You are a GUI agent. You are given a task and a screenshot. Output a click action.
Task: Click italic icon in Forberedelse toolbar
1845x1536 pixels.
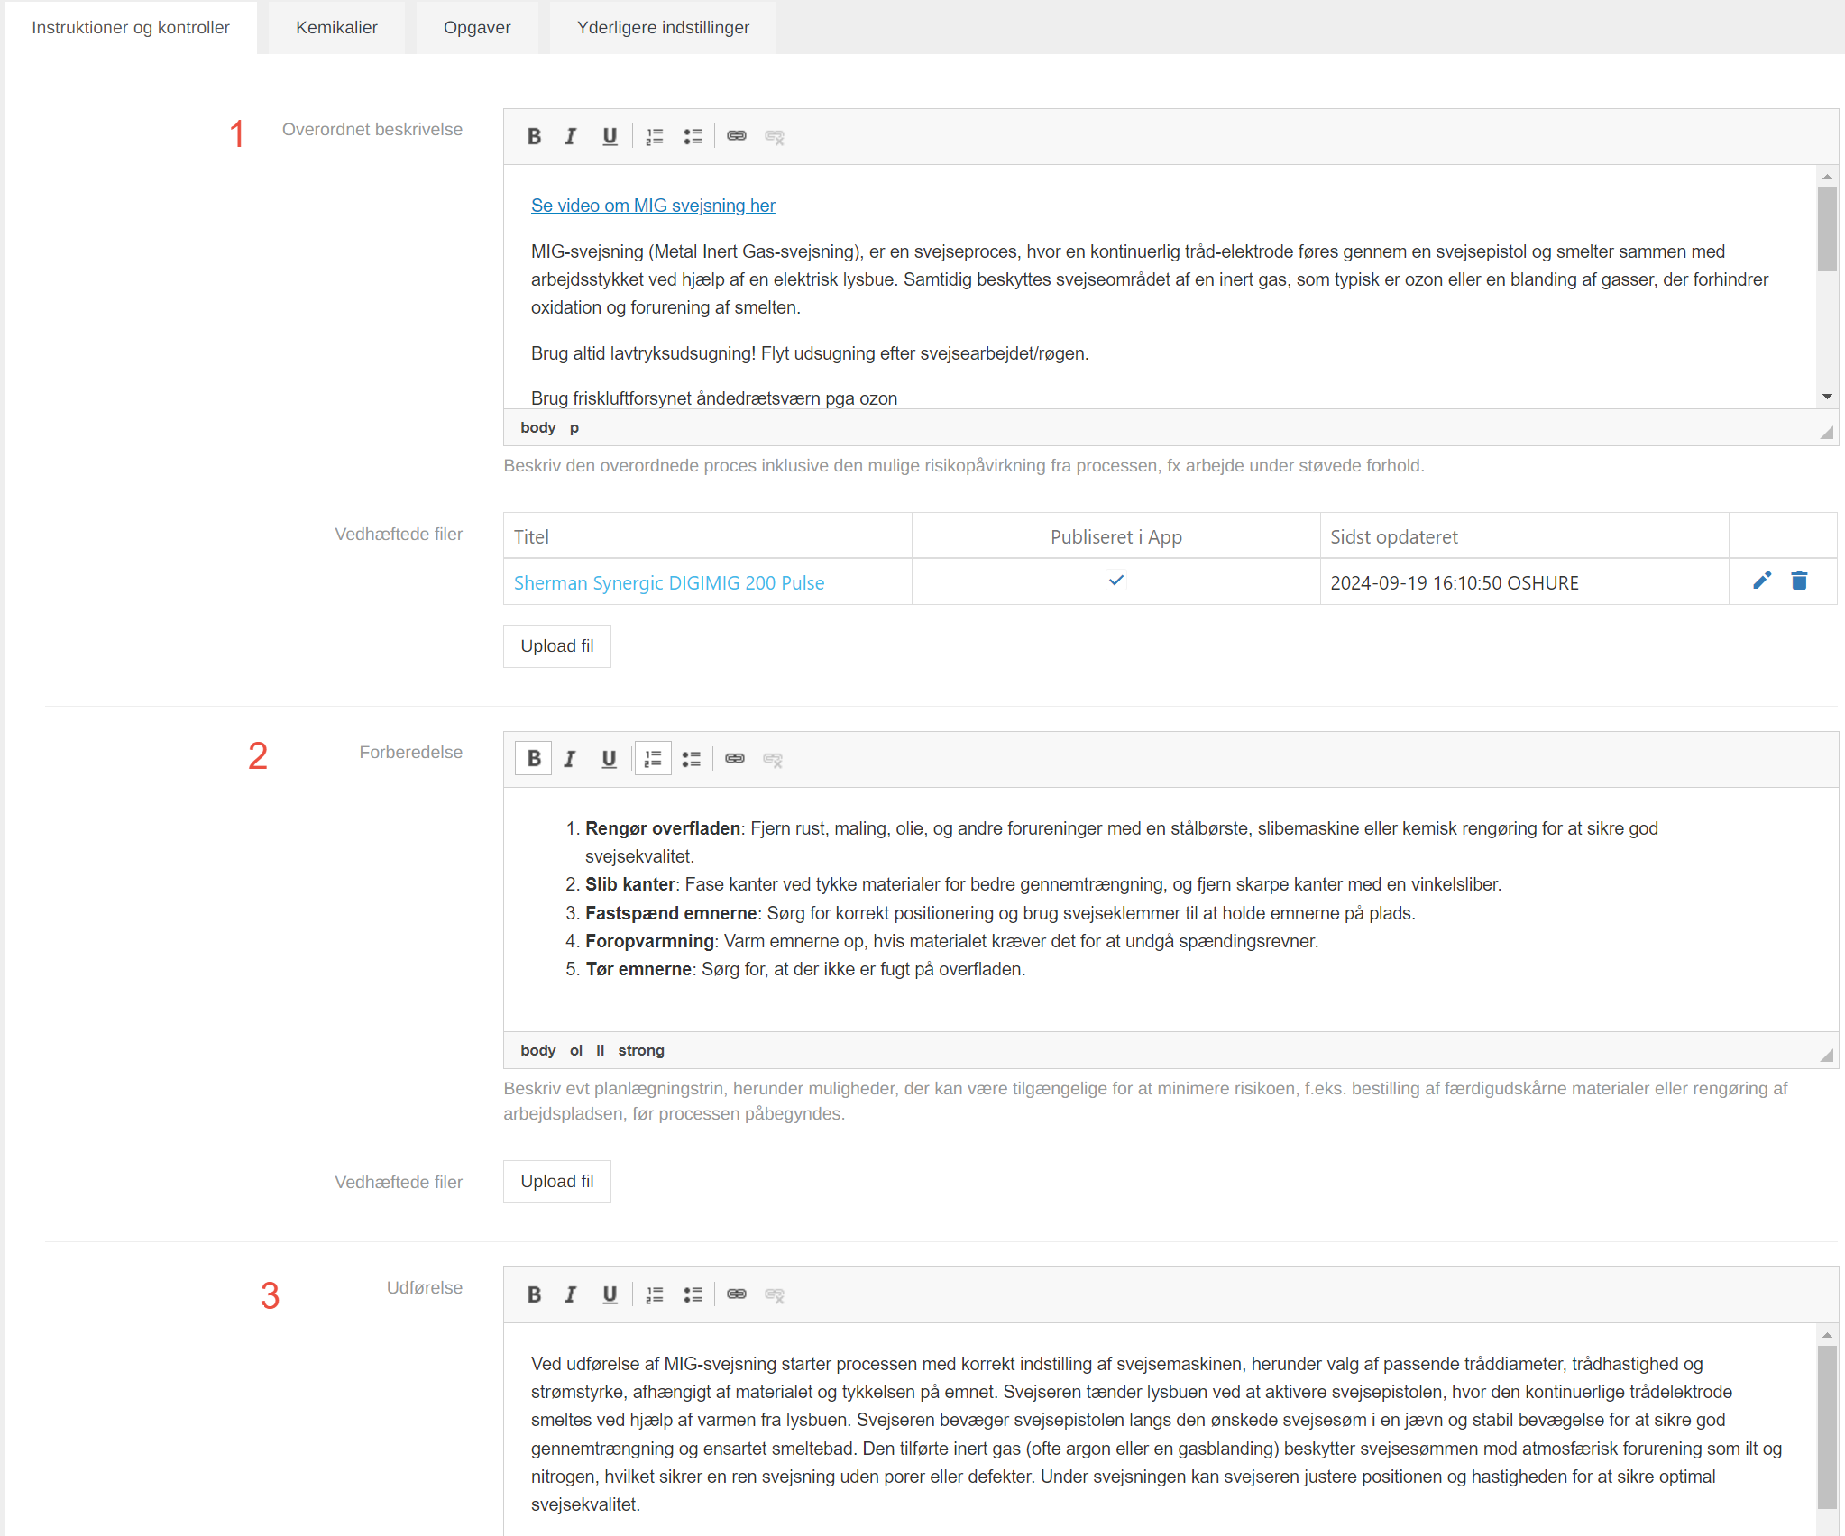tap(570, 759)
